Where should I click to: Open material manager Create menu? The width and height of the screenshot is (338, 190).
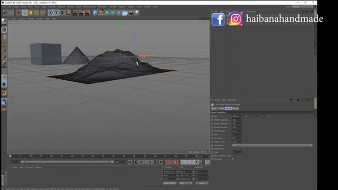pyautogui.click(x=15, y=167)
